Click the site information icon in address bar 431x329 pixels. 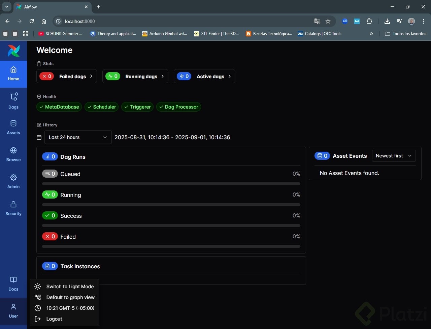coord(58,21)
